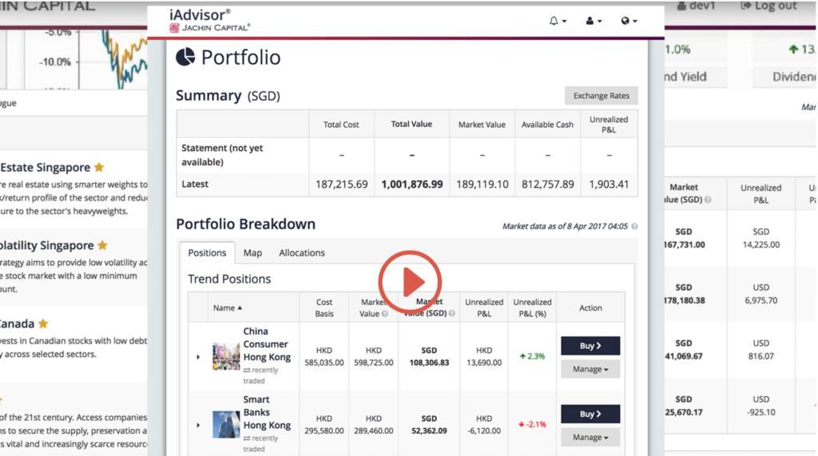Click the dev1 user in background window
The image size is (818, 456).
[x=697, y=6]
